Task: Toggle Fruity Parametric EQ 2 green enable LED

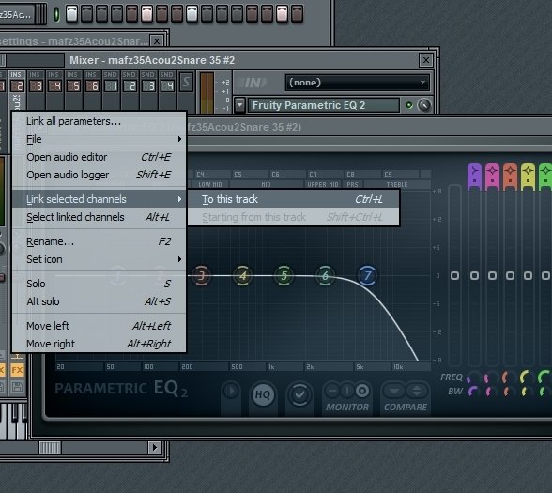Action: coord(408,105)
